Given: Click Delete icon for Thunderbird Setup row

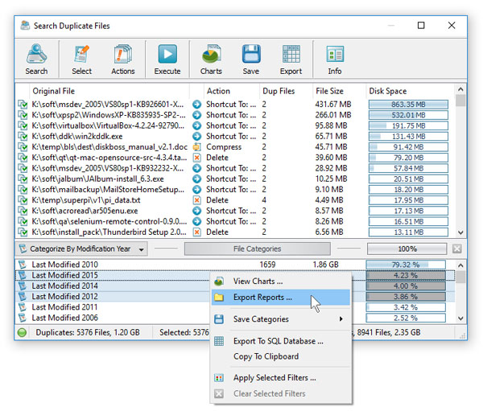Looking at the screenshot, I should point(197,232).
